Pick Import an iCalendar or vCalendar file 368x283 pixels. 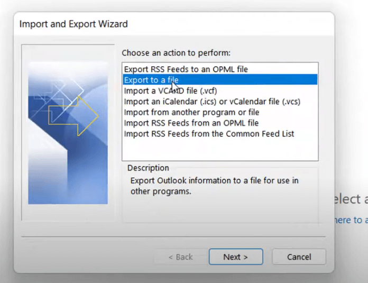(x=212, y=102)
